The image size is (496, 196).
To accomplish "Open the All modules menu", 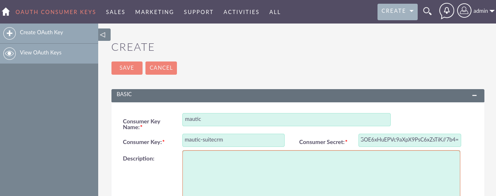I will 275,12.
